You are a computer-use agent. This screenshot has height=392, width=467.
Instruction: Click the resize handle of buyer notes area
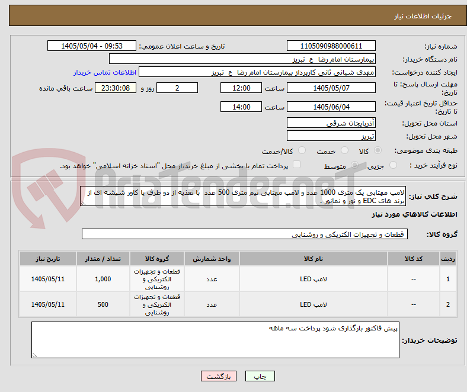tap(34, 355)
